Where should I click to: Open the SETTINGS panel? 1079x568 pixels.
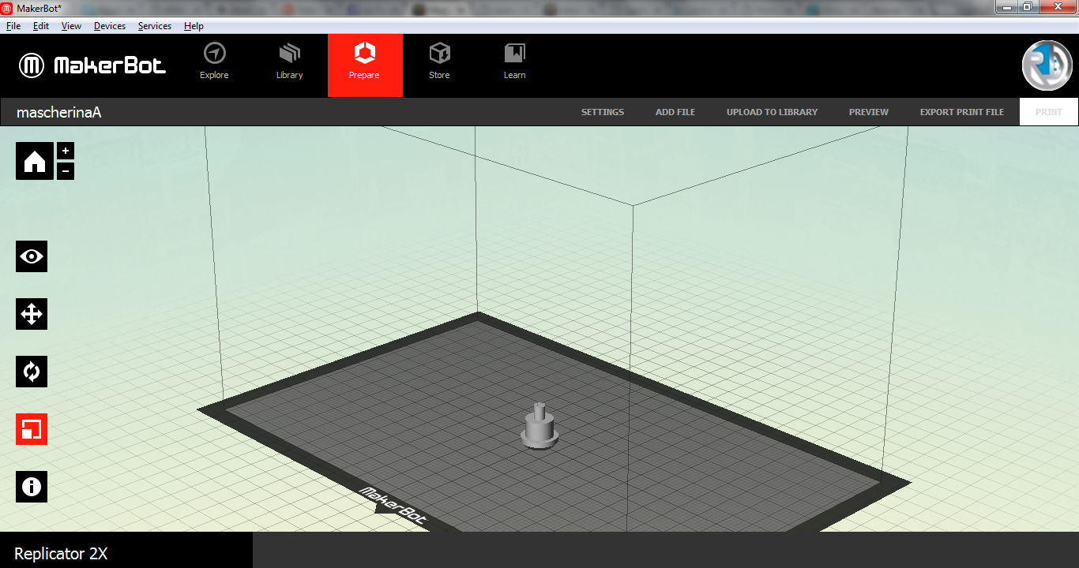603,112
